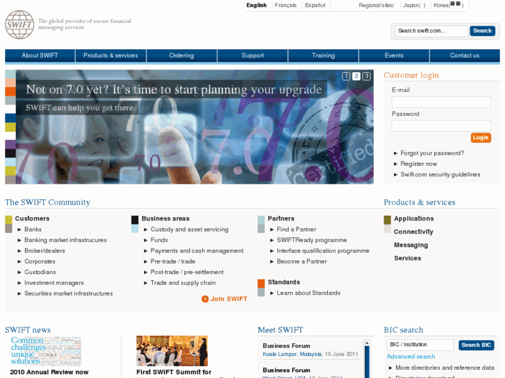This screenshot has width=505, height=378.
Task: Click the 7.0 upgrade banner image
Action: [x=194, y=127]
